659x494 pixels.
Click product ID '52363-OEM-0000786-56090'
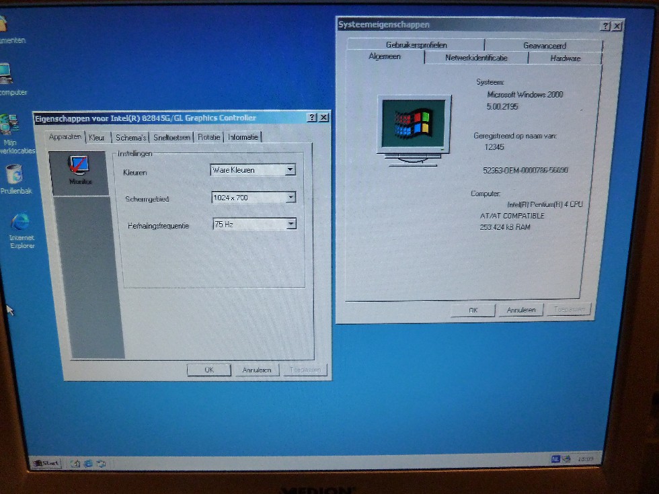coord(525,170)
